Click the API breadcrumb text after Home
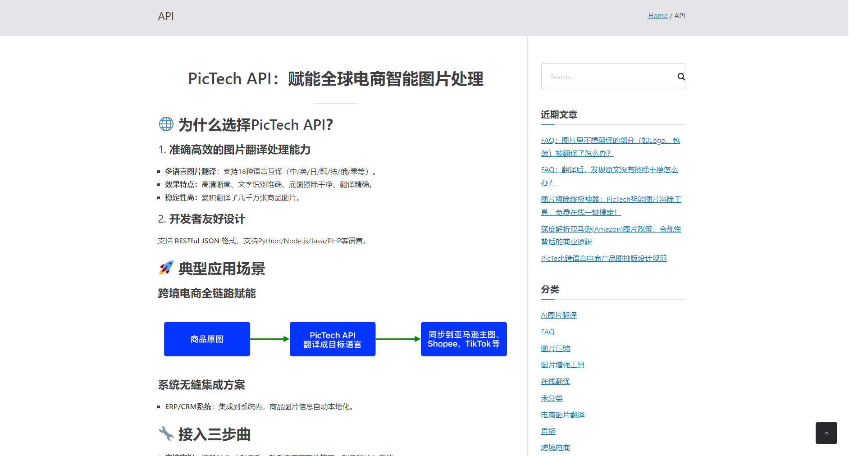The width and height of the screenshot is (849, 456). [680, 15]
